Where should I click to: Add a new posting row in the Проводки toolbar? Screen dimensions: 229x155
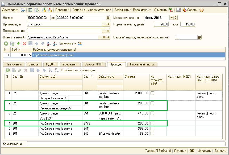8,70
